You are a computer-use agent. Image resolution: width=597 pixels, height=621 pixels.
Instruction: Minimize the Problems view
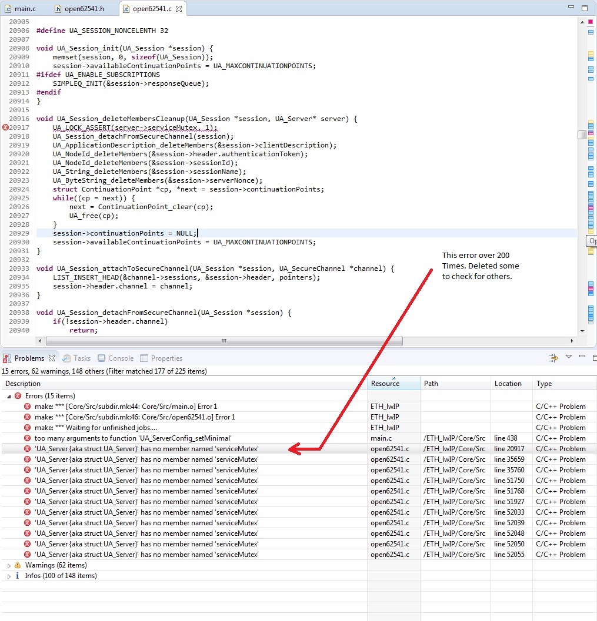[x=582, y=357]
